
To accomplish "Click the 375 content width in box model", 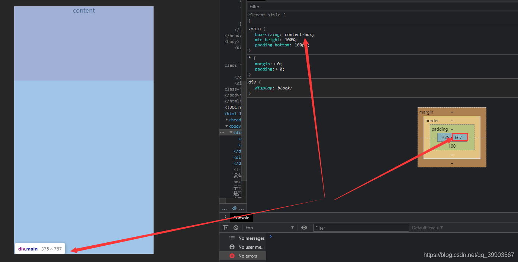I will (445, 137).
